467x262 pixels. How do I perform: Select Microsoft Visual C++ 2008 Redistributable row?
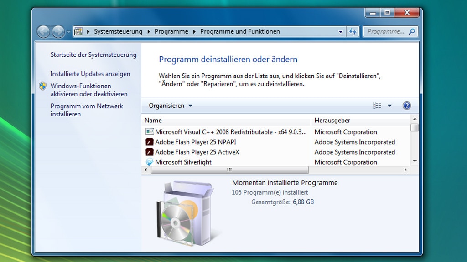click(x=276, y=132)
